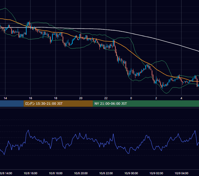Click the 10/8 18:00 time label
Image resolution: width=199 pixels, height=176 pixels.
pos(56,173)
